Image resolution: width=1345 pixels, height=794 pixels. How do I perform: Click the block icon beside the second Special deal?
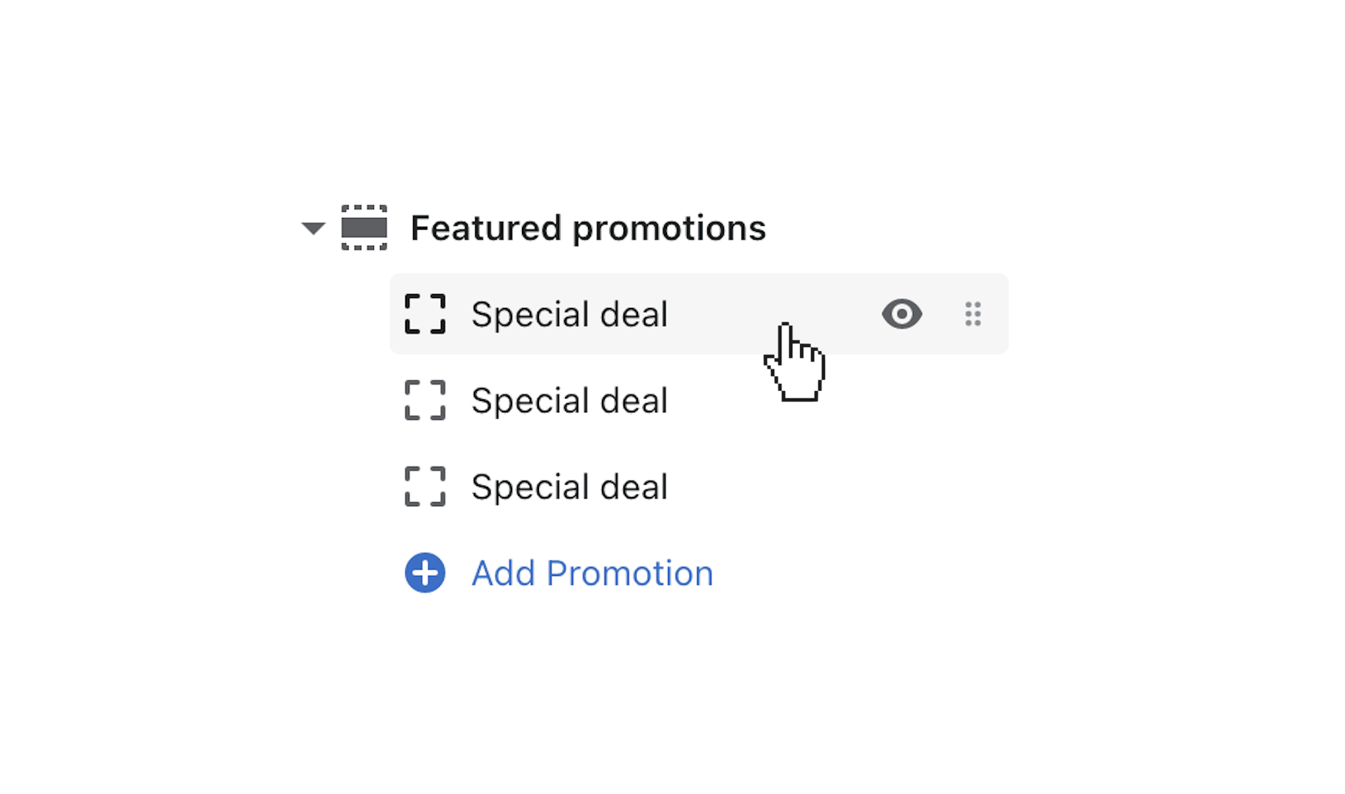pyautogui.click(x=424, y=400)
